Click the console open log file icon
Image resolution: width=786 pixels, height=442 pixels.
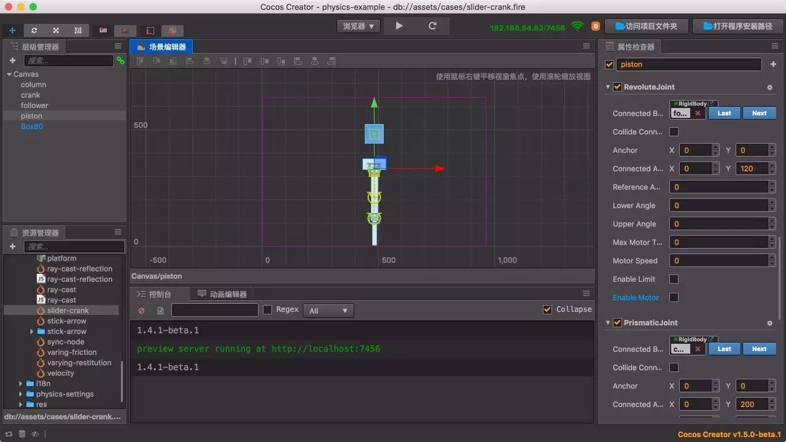[160, 311]
